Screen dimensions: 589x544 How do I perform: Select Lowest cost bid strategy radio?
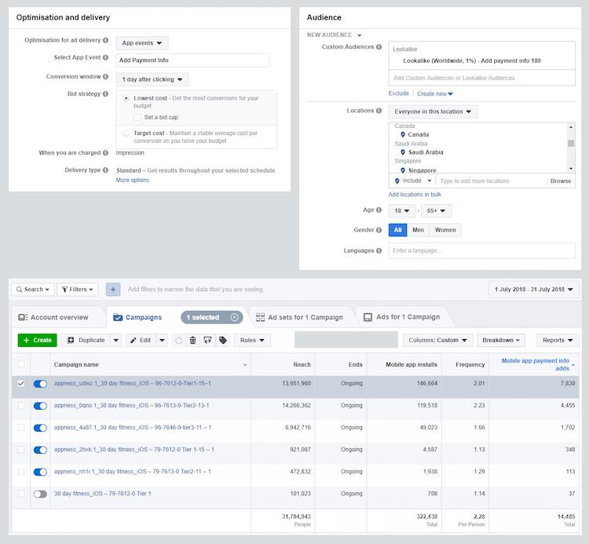coord(126,98)
